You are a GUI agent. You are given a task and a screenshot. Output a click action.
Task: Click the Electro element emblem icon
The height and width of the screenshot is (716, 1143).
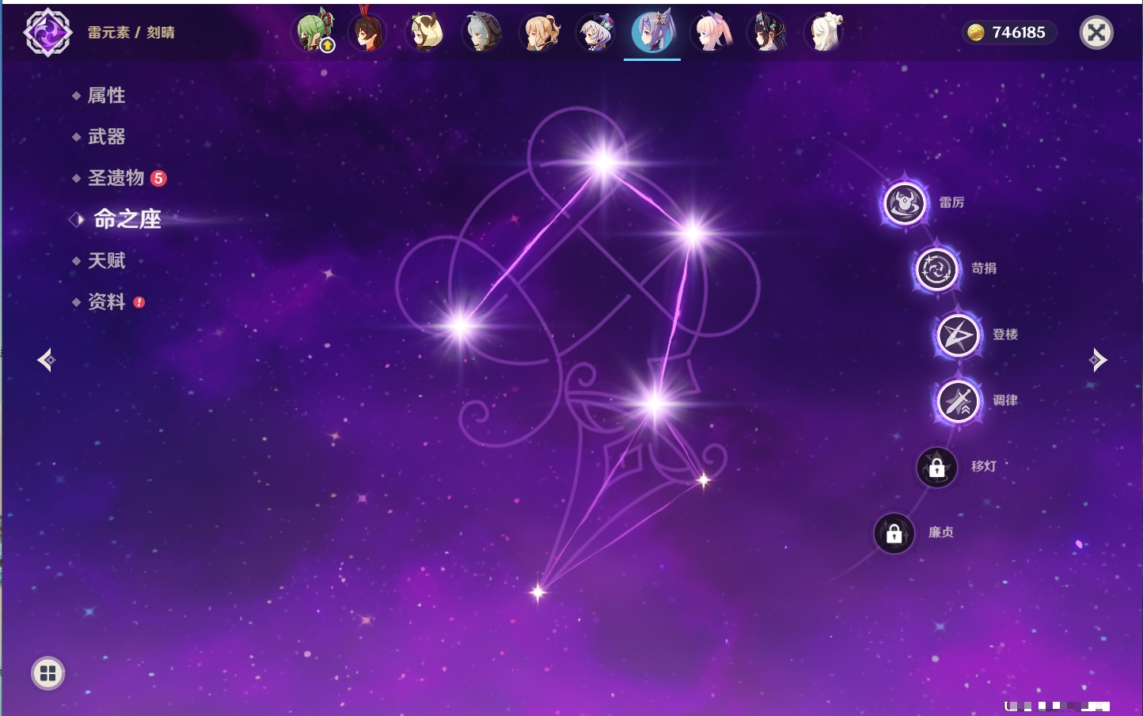pyautogui.click(x=47, y=32)
